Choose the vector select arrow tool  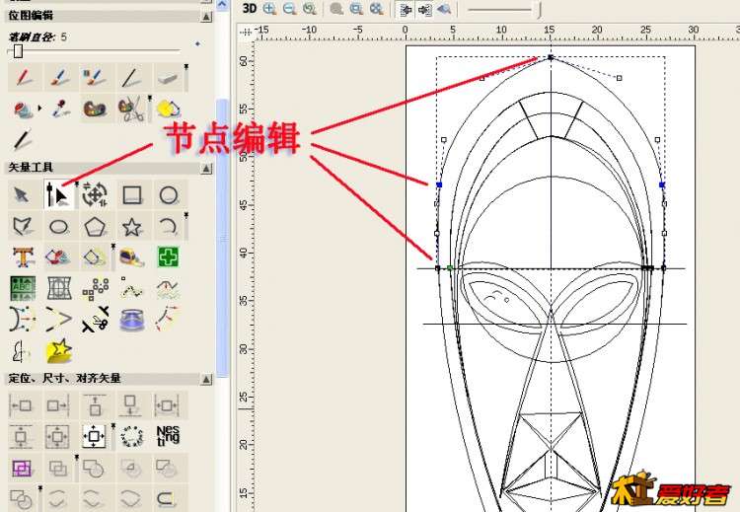coord(22,194)
